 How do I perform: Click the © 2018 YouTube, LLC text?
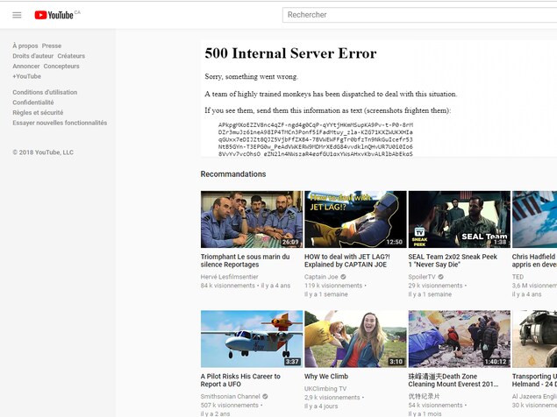[x=43, y=152]
